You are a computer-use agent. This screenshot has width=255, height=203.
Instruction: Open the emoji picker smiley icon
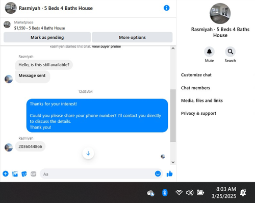coord(158,173)
